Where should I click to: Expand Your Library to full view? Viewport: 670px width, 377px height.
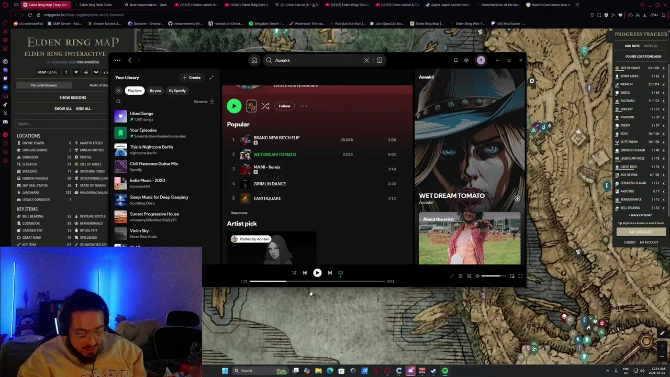(x=211, y=77)
